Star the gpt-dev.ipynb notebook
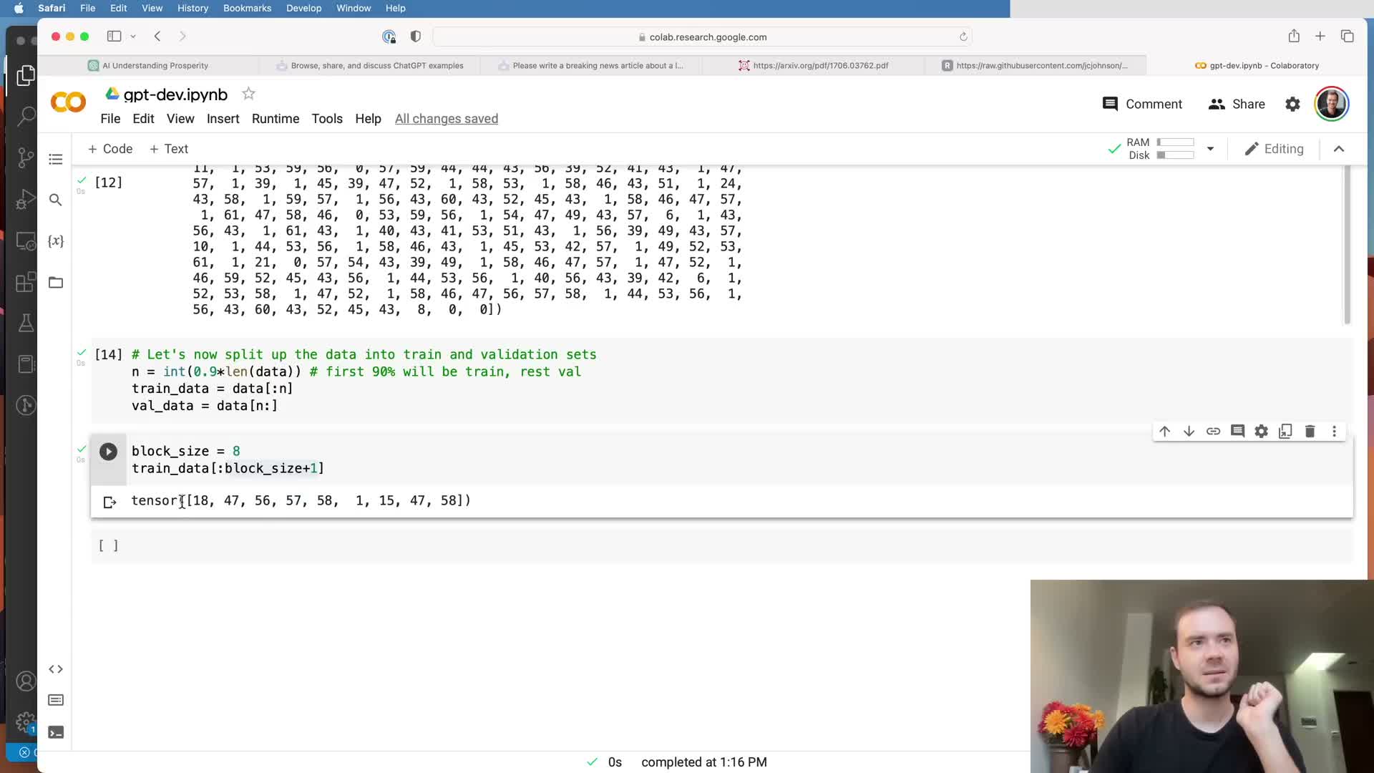This screenshot has width=1374, height=773. tap(248, 94)
